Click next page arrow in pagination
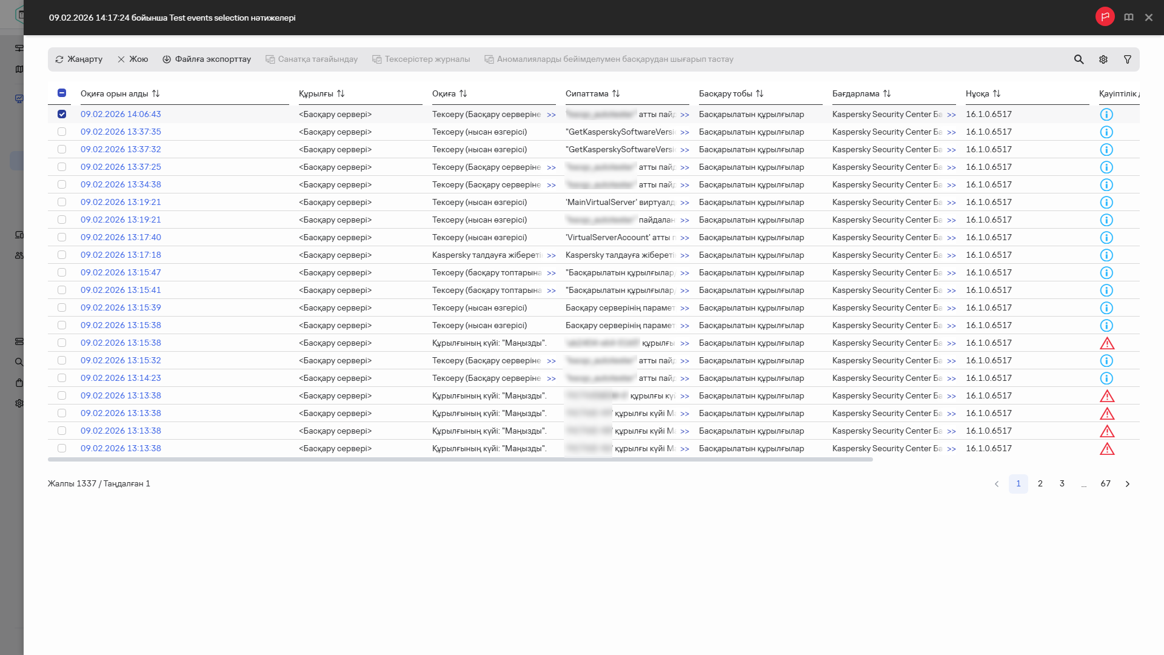The height and width of the screenshot is (655, 1164). click(1128, 484)
